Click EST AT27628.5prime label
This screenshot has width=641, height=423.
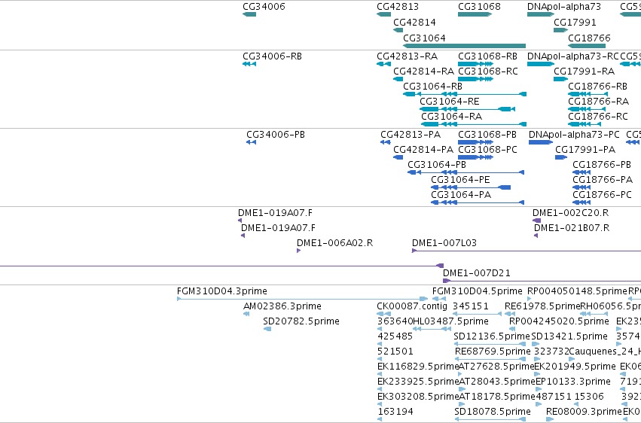pos(496,367)
